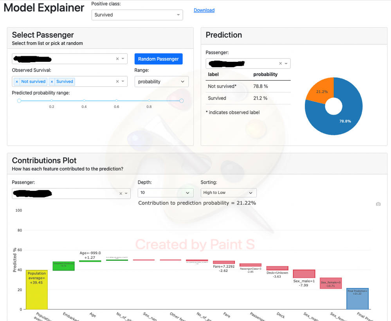Remove the "Not survived" tag
Viewport: 391px width, 321px height.
16,82
